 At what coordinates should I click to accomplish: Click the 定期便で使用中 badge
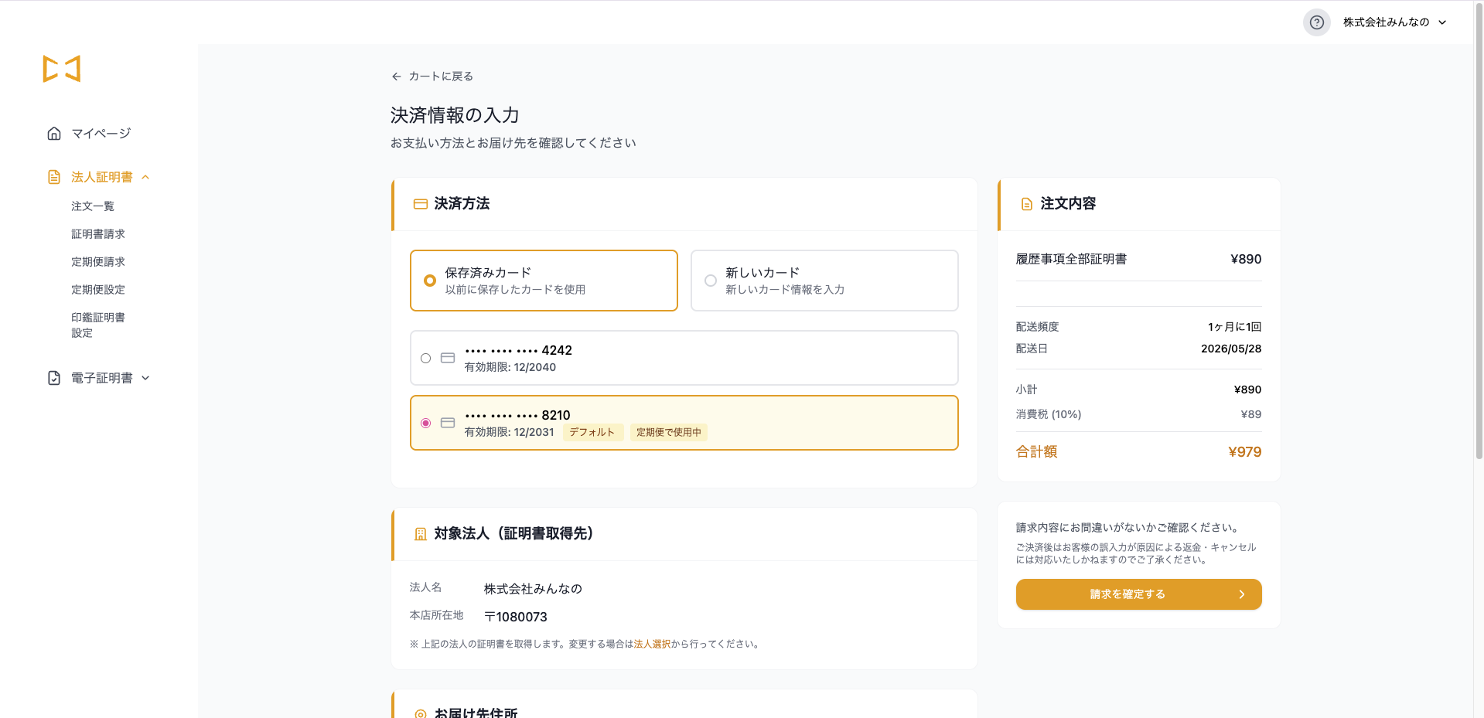[668, 433]
